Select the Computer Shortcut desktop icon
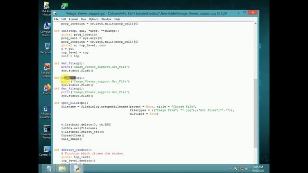 point(46,29)
